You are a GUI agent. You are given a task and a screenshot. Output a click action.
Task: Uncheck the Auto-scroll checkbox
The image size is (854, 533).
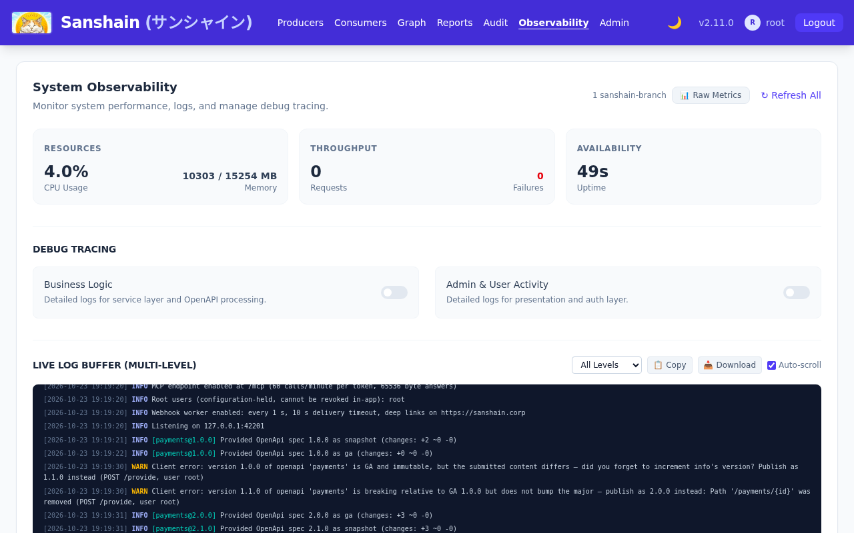pyautogui.click(x=772, y=365)
